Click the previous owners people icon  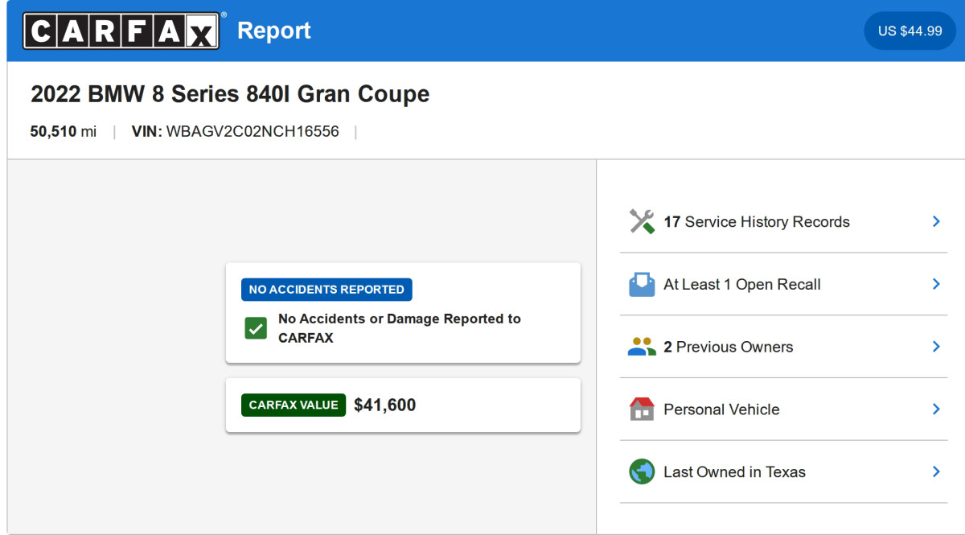click(642, 347)
